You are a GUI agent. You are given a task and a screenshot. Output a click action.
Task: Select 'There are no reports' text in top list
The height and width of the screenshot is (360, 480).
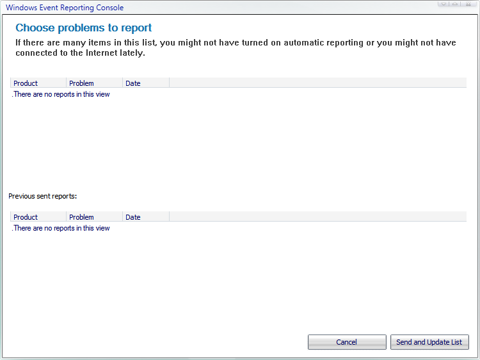[61, 94]
